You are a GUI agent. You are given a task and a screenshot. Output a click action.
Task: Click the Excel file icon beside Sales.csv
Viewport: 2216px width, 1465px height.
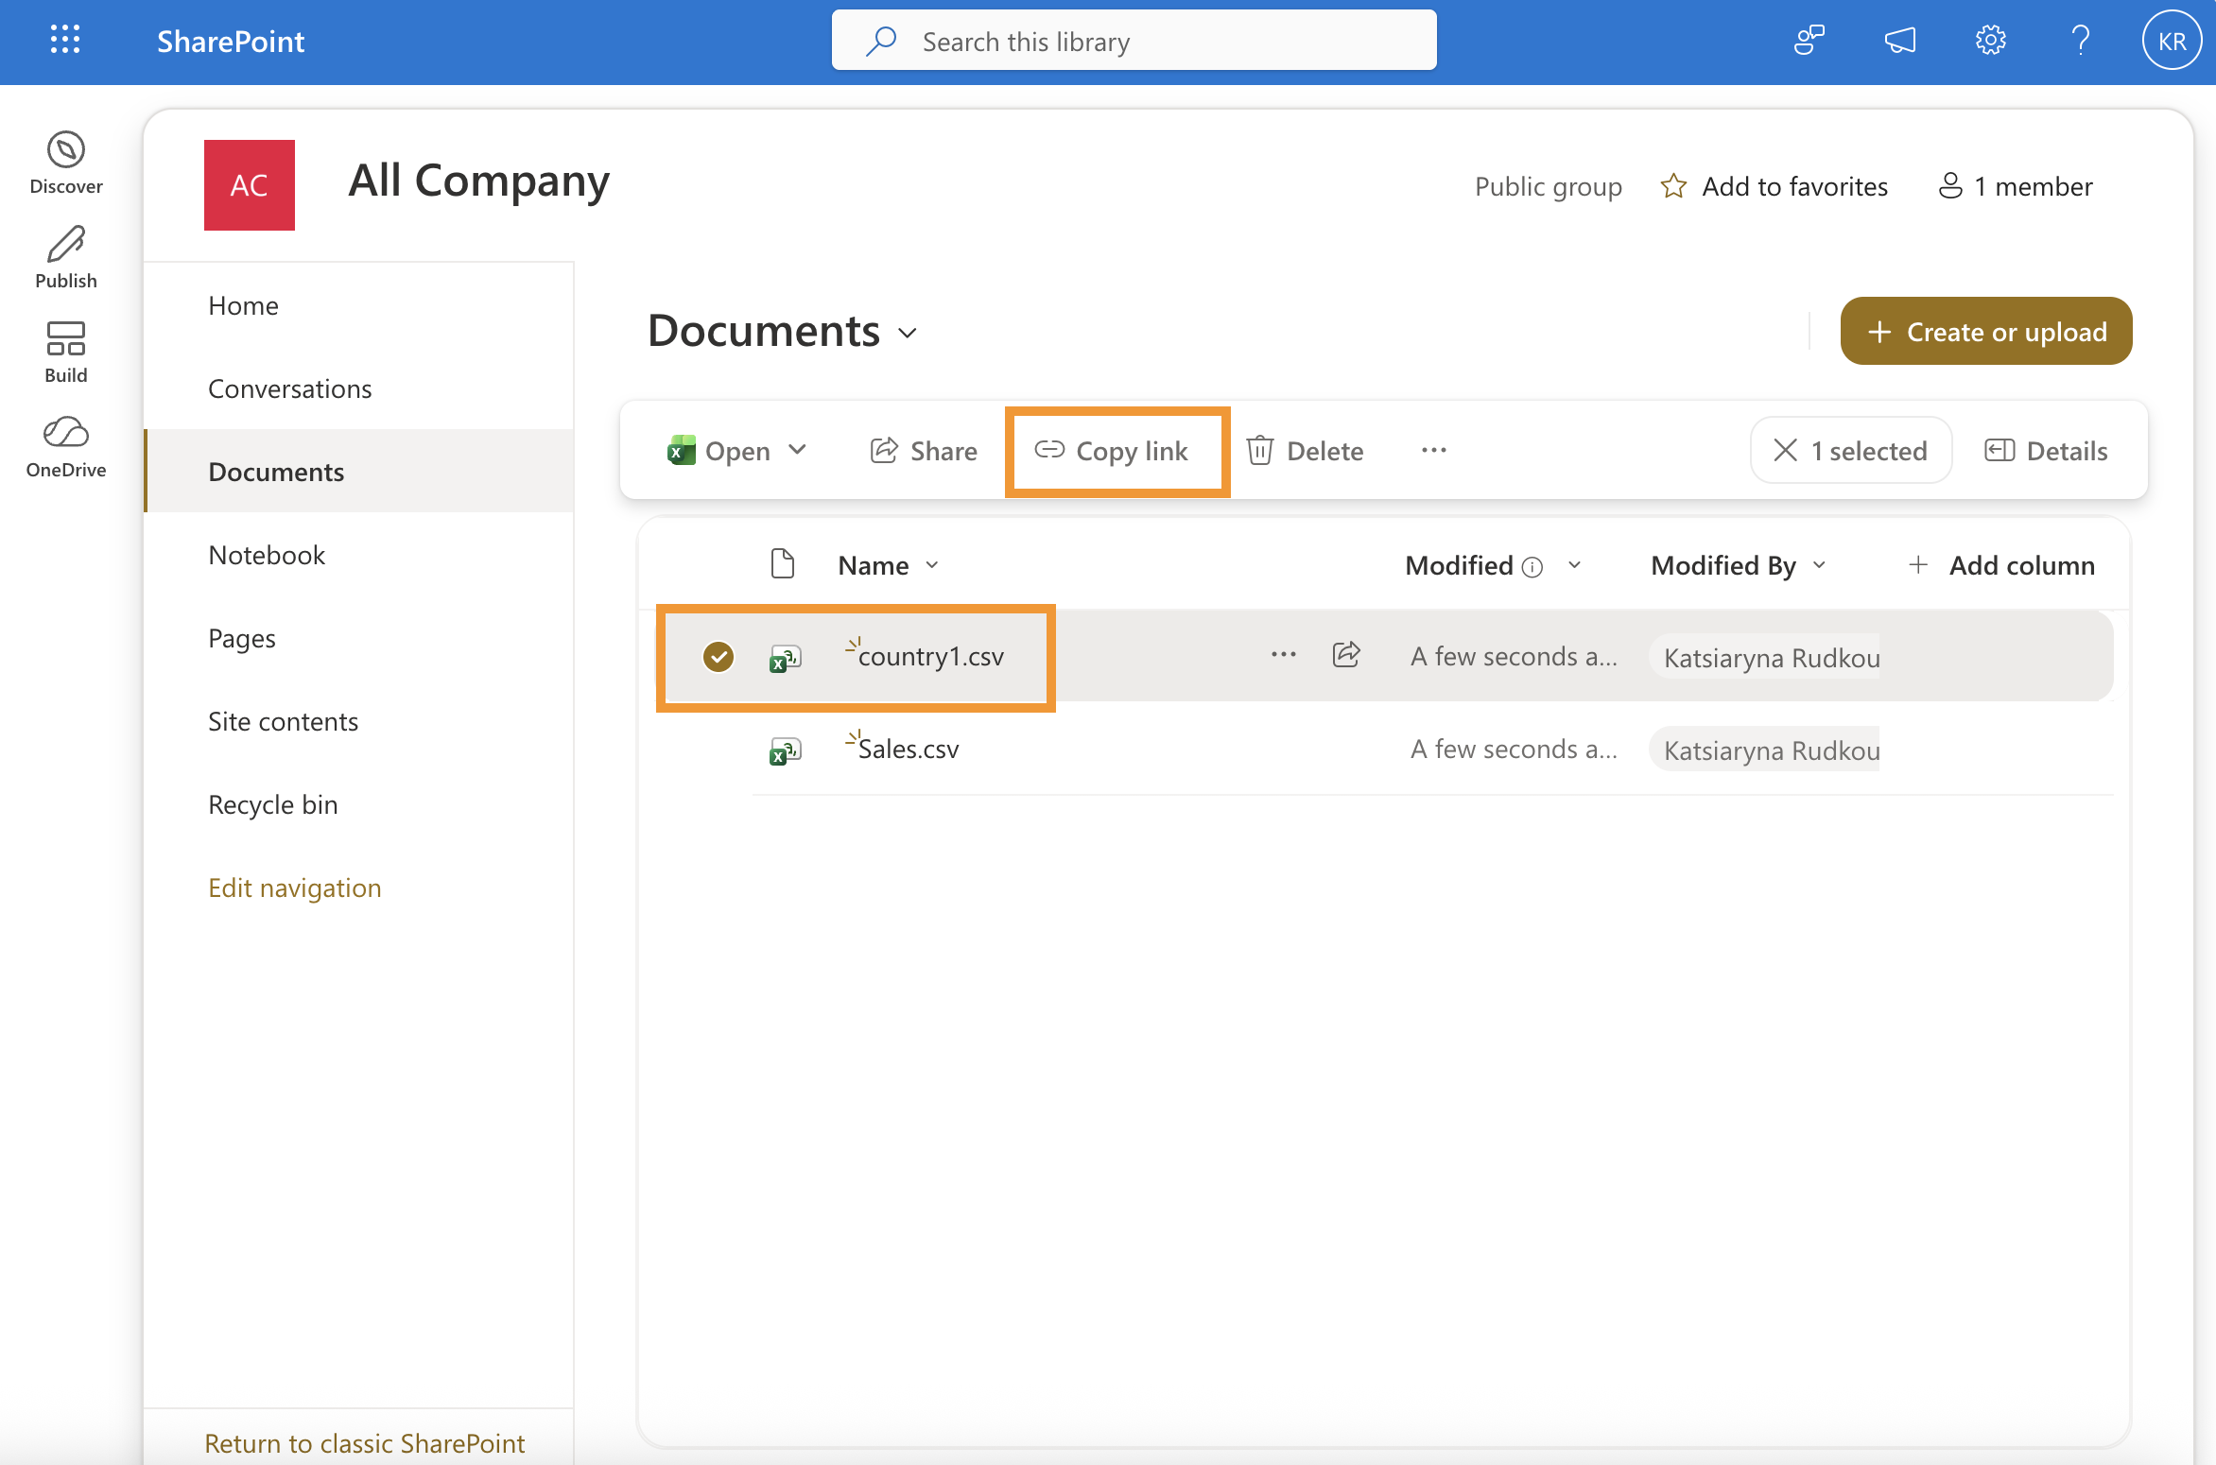[785, 750]
